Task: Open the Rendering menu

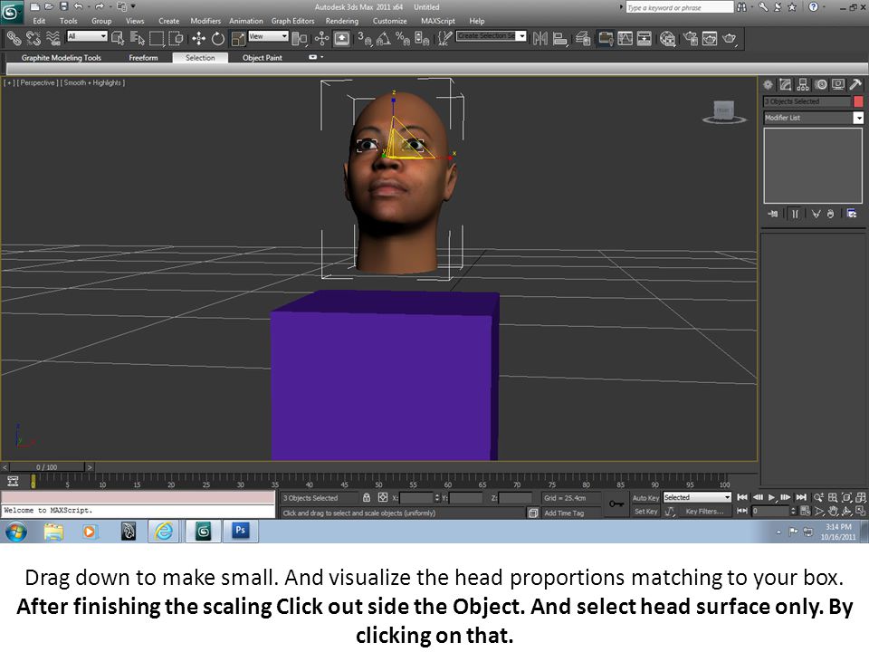Action: (x=342, y=21)
